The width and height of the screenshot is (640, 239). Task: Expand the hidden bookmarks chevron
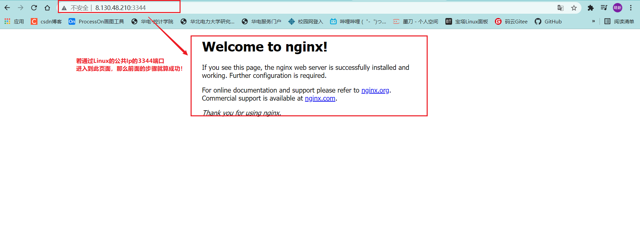(594, 21)
